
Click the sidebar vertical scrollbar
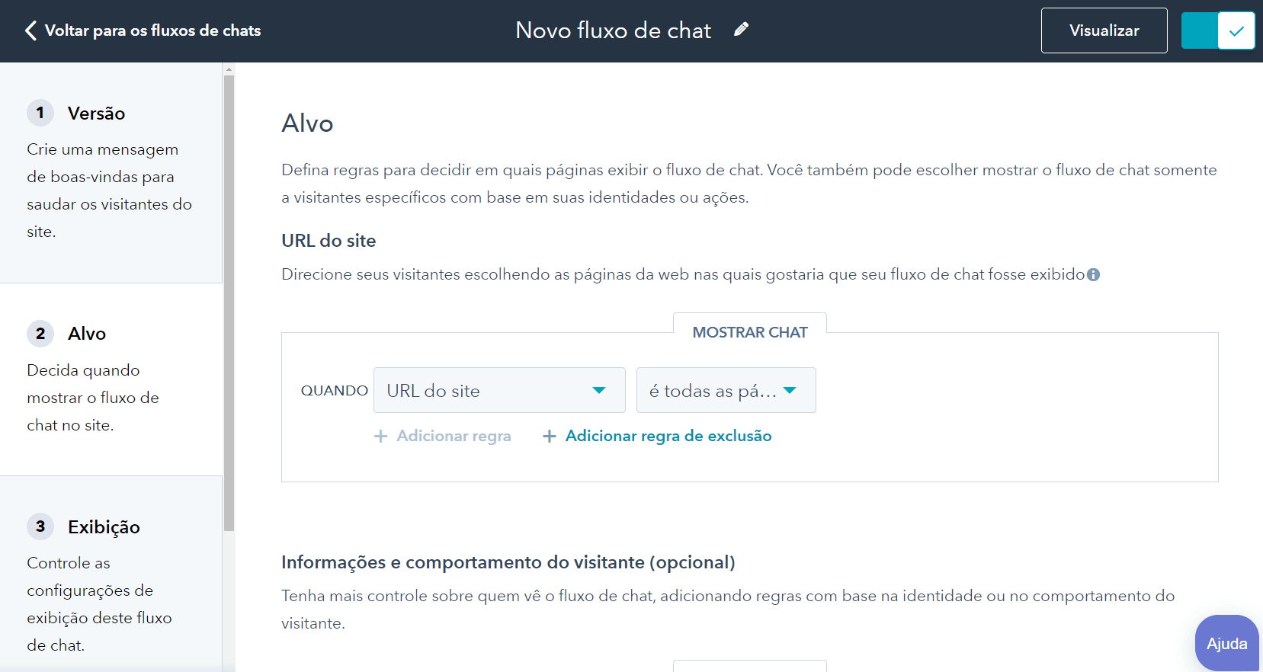229,305
